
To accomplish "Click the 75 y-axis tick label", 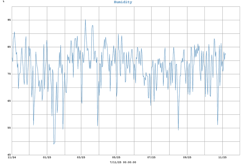I will click(x=9, y=74).
